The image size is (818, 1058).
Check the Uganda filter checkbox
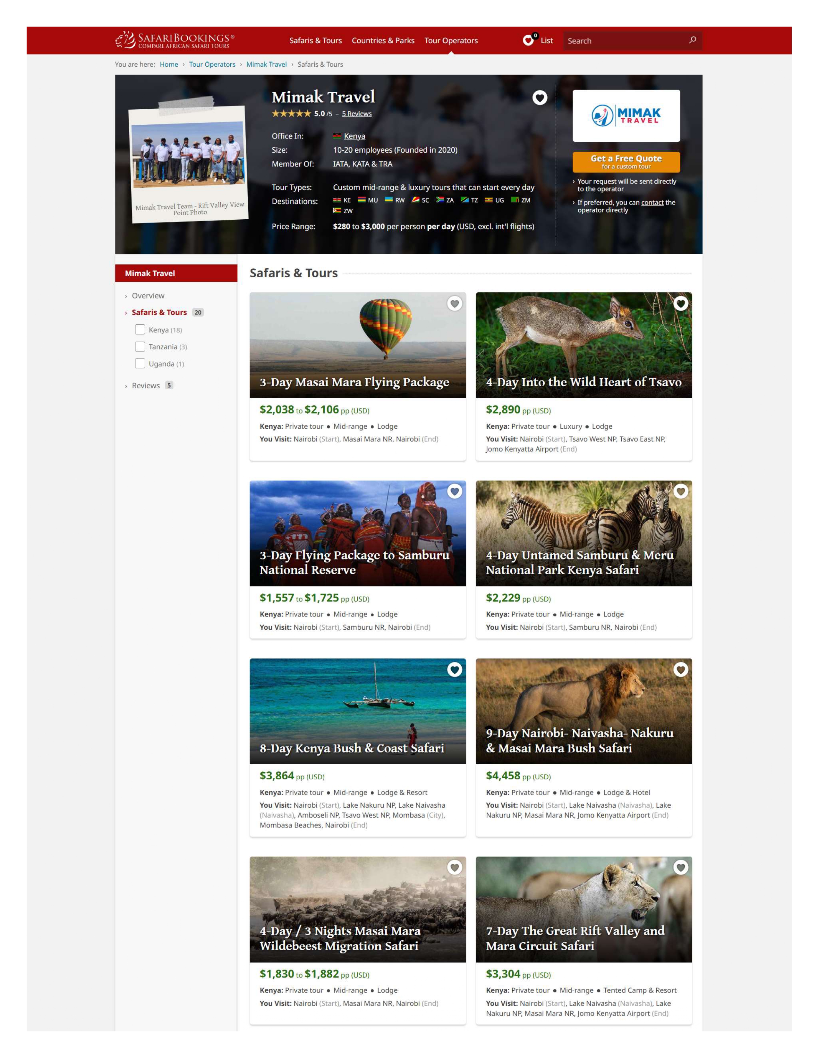tap(140, 363)
